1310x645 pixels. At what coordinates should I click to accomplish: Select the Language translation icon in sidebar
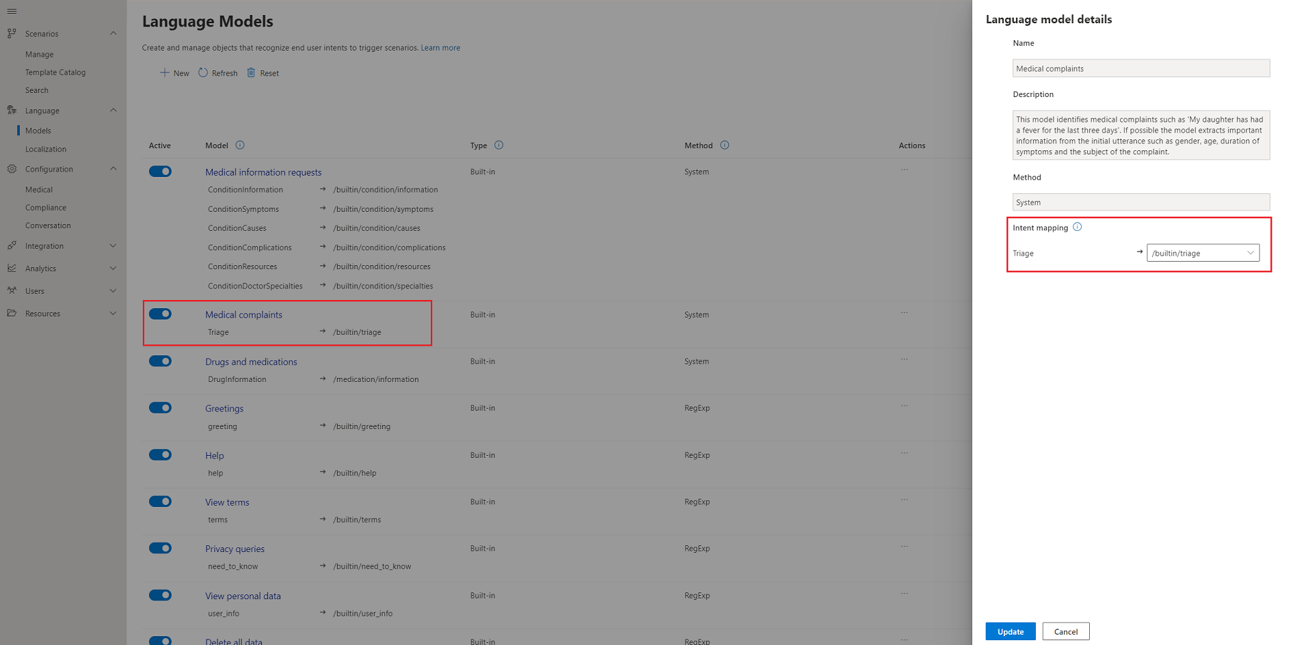[12, 110]
